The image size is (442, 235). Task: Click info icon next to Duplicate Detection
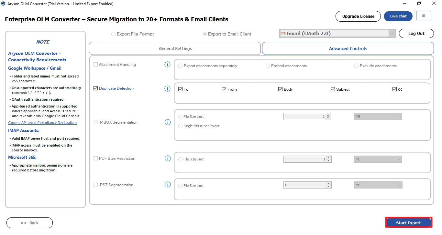(167, 88)
